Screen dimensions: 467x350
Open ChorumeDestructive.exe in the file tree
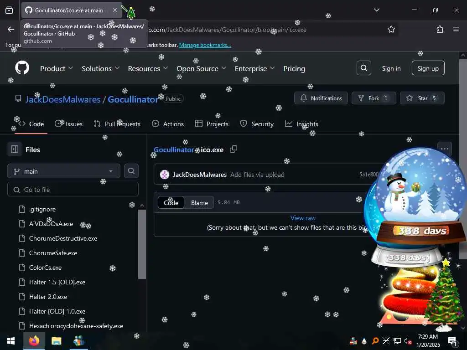tap(63, 238)
